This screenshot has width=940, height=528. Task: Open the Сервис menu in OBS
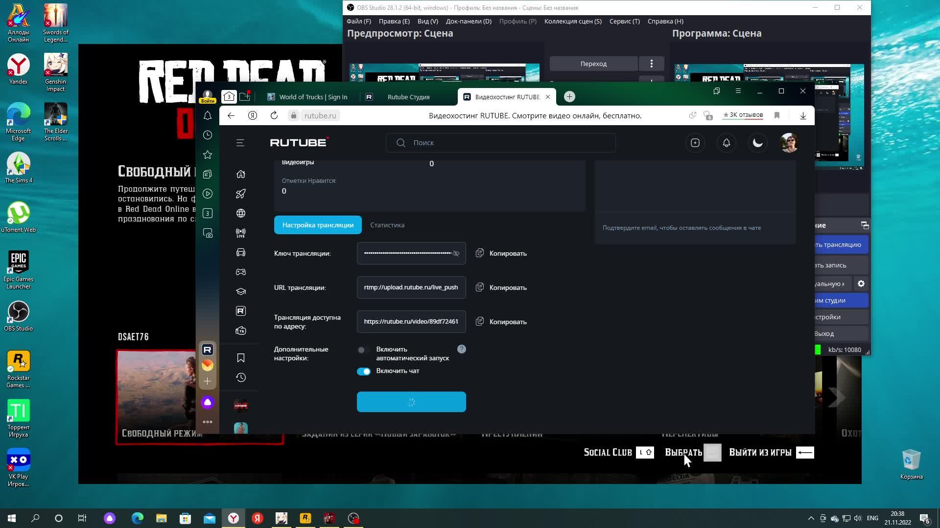624,21
